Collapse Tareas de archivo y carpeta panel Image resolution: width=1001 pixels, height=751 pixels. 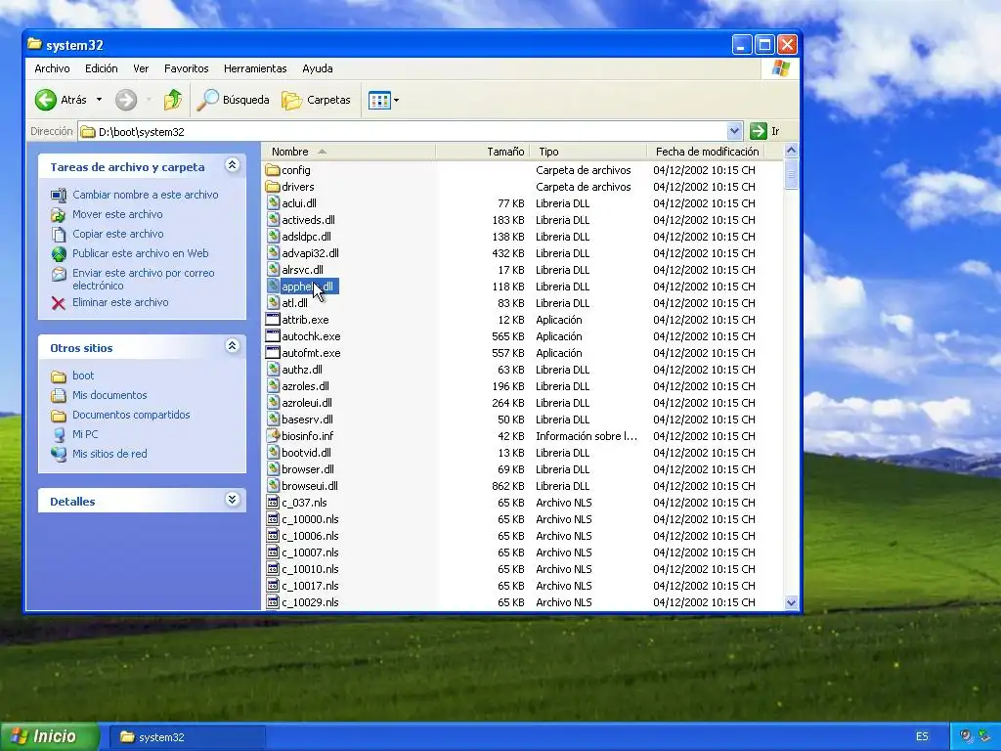coord(233,165)
